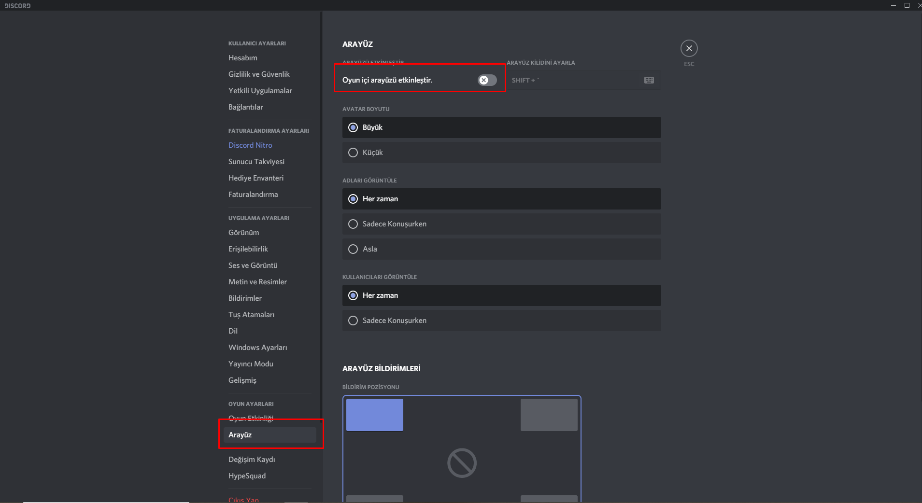922x503 pixels.
Task: Select the Büyük avatar size option
Action: pyautogui.click(x=501, y=127)
